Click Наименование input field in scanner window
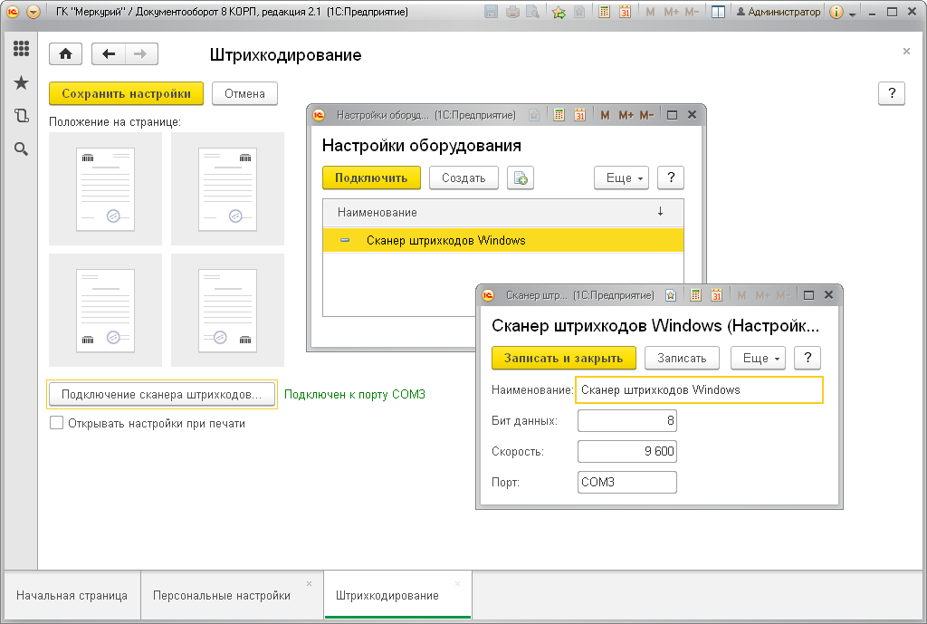Screen dimensions: 927x624 700,389
